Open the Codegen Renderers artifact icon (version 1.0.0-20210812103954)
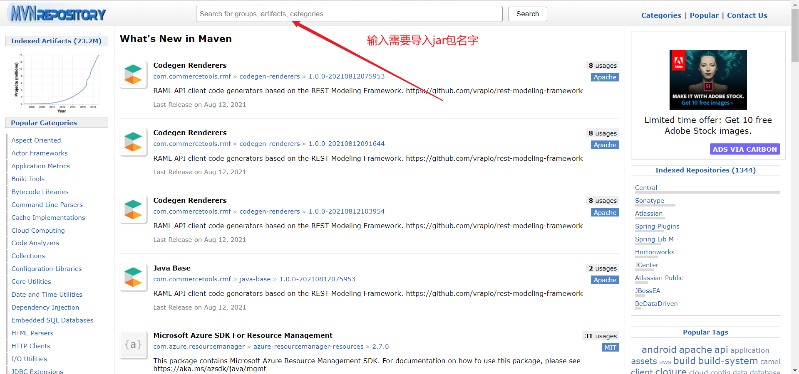 tap(133, 209)
